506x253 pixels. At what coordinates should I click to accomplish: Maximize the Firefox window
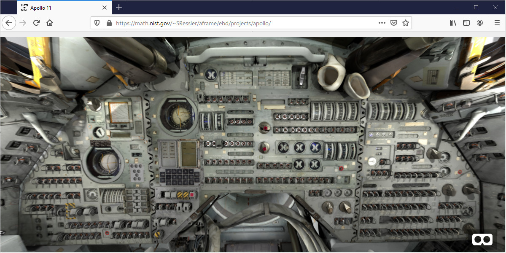tap(476, 7)
